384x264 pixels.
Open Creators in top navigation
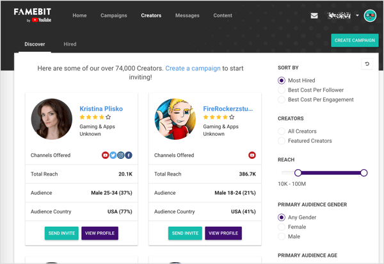[x=151, y=15]
